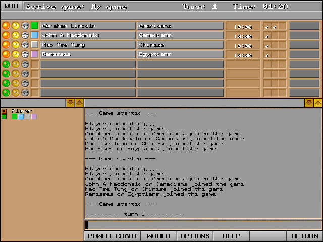323x242 pixels.
Task: Toggle the first checkmark box for Mao Tse Tung
Action: pos(267,45)
